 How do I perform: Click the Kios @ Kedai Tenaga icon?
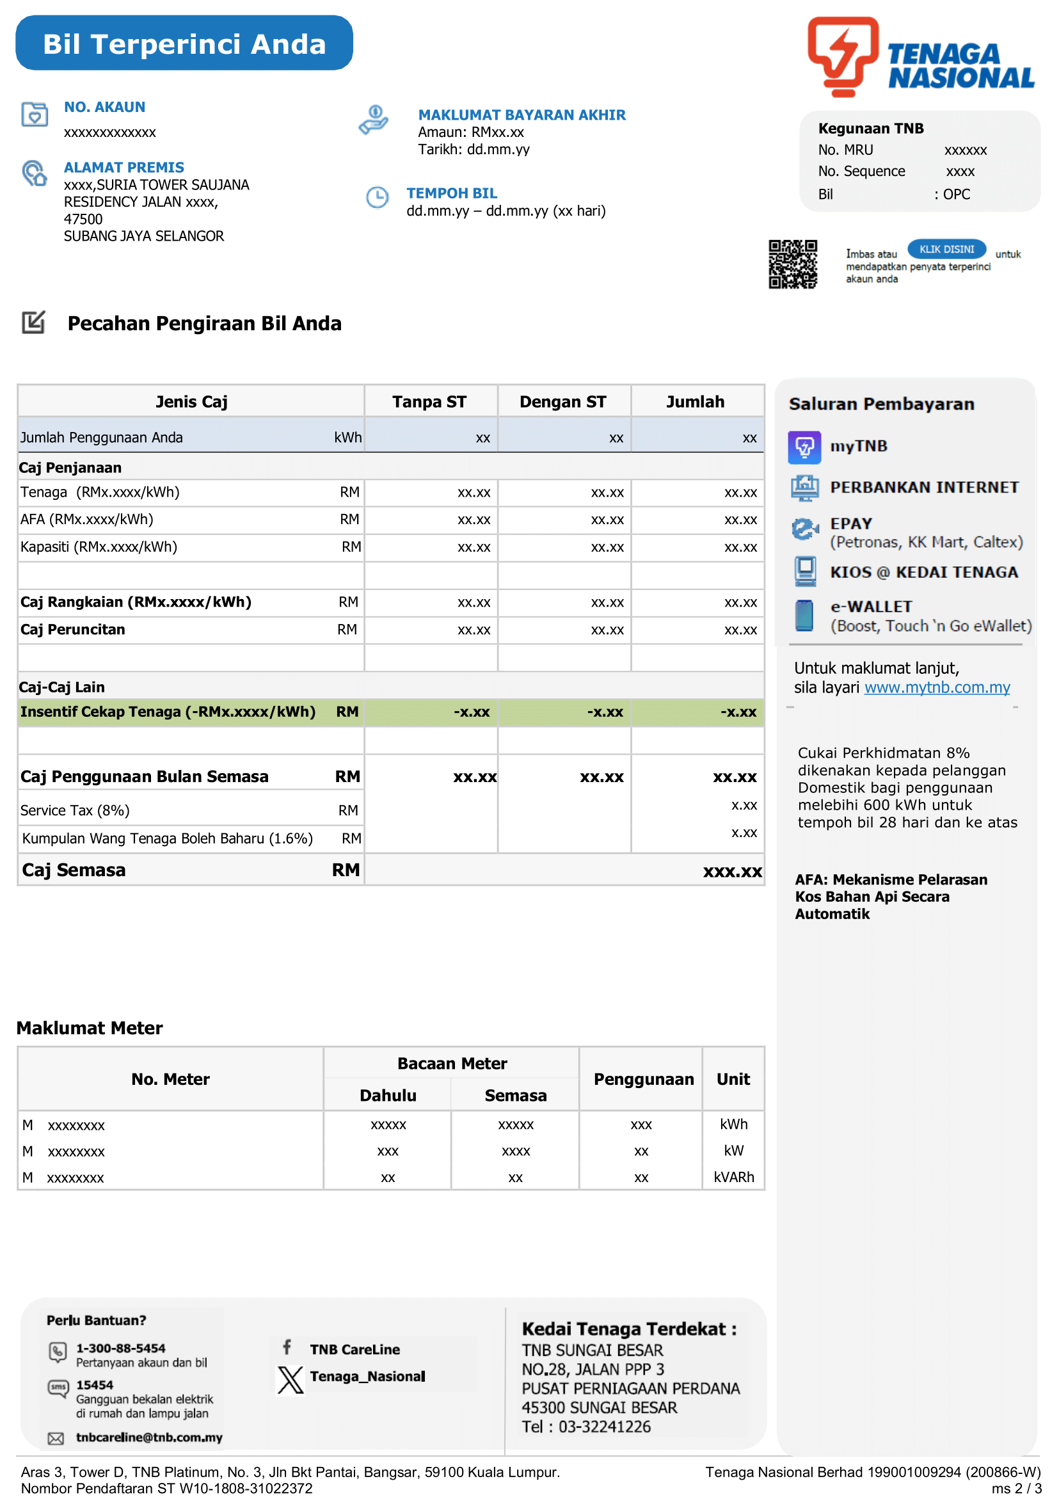tap(805, 572)
